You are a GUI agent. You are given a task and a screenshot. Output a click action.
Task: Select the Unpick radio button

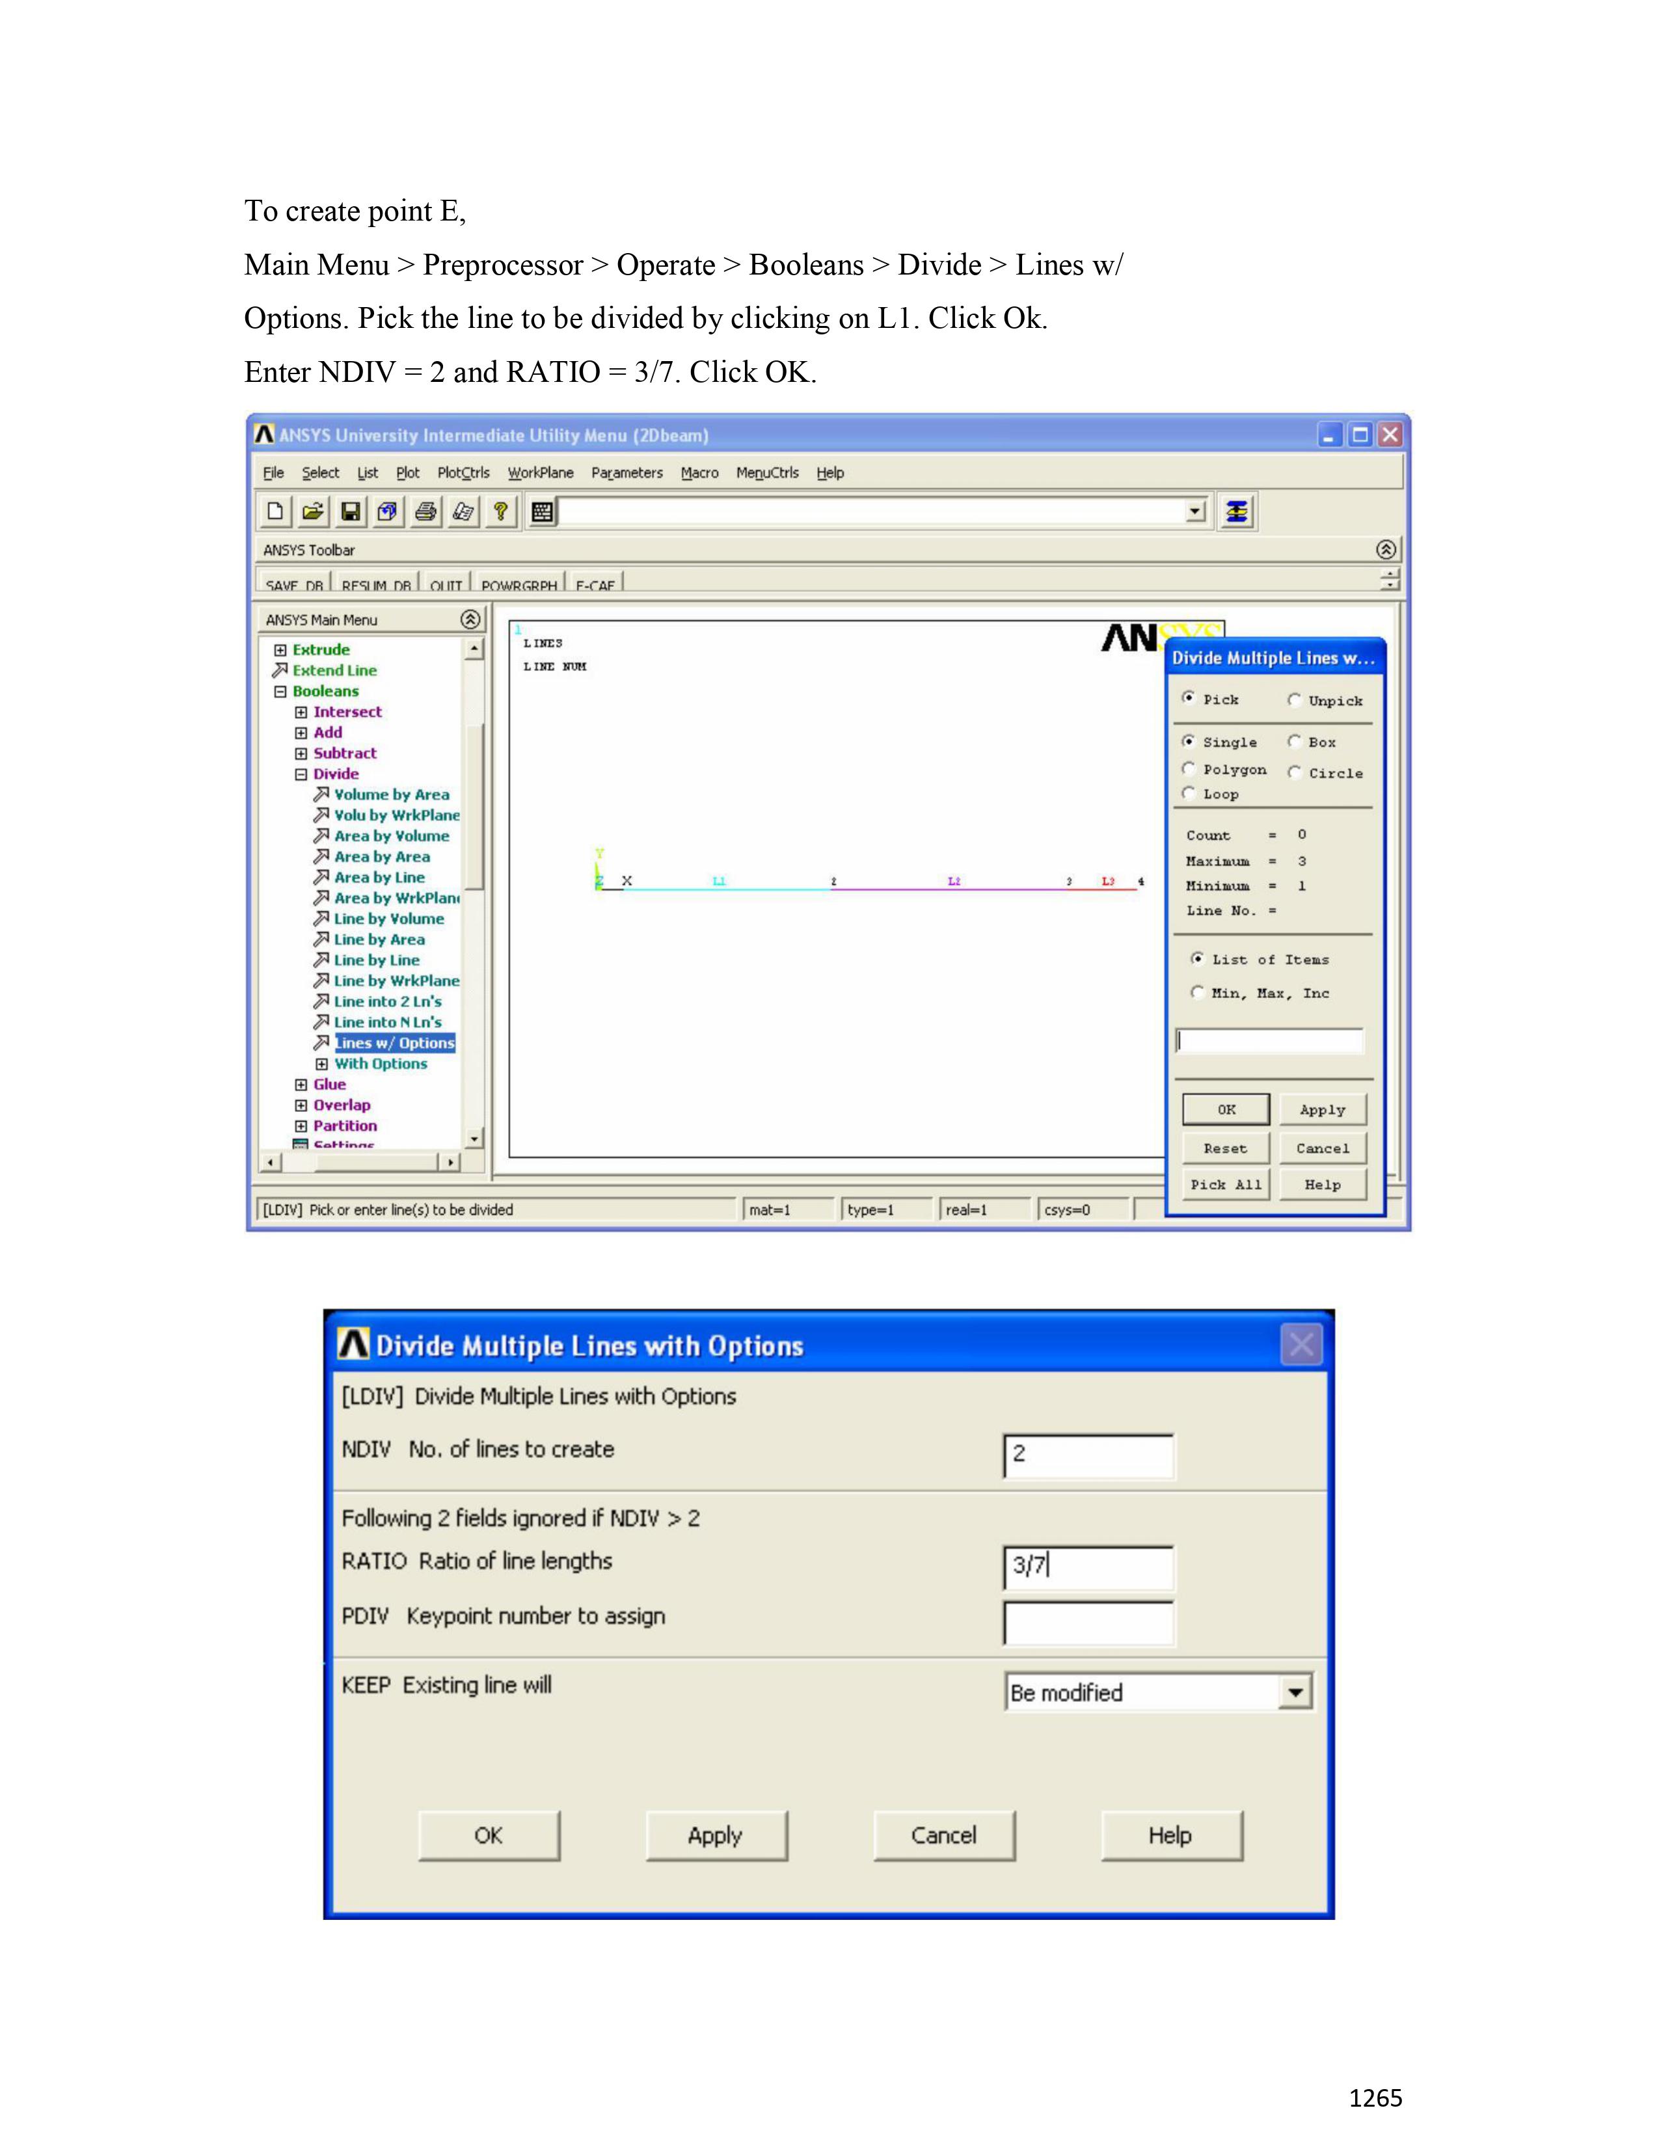pyautogui.click(x=1295, y=700)
